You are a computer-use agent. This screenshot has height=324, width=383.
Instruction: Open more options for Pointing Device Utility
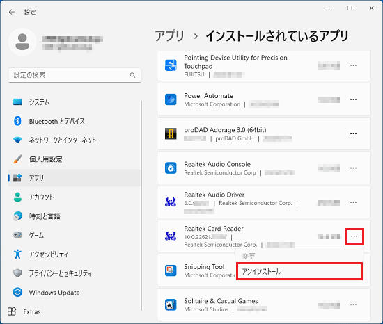click(x=354, y=65)
